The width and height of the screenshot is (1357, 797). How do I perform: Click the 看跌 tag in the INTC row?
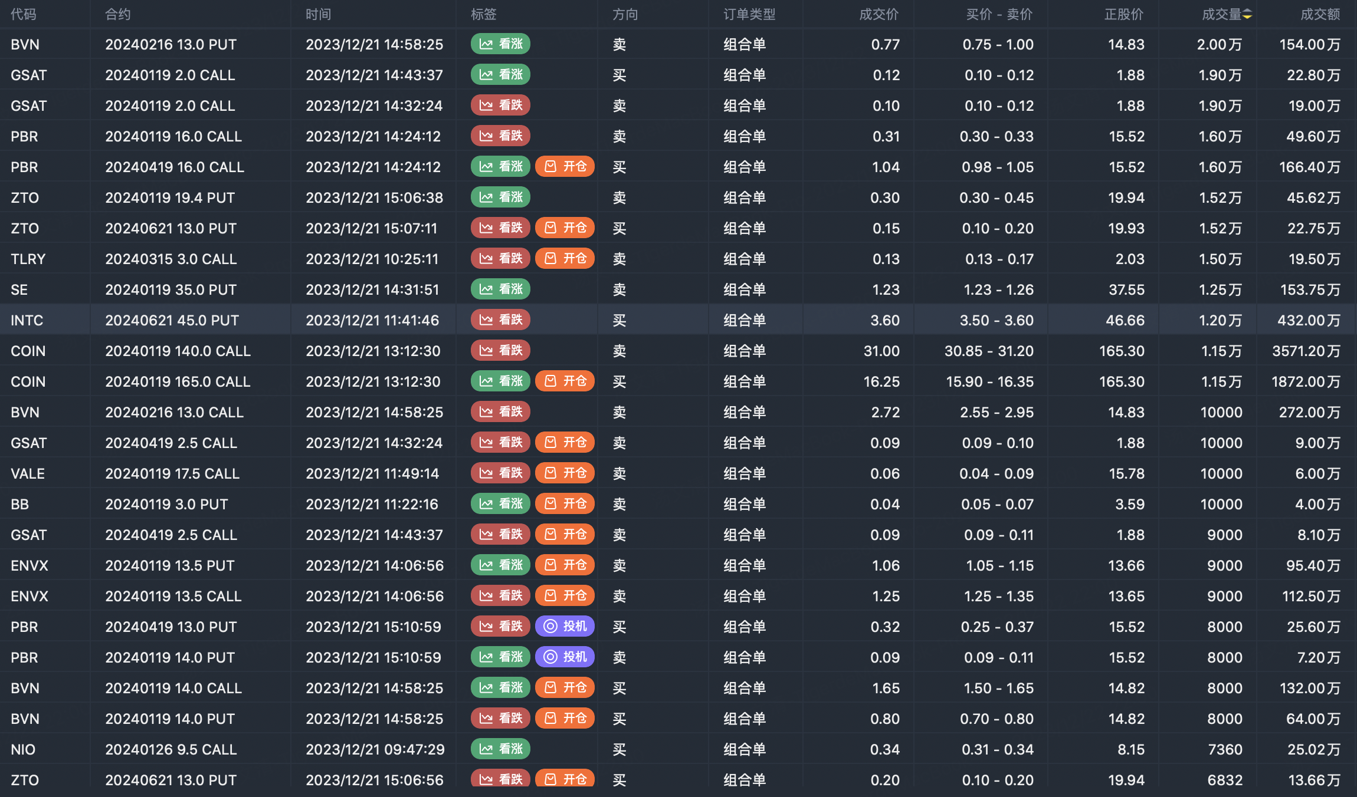tap(500, 320)
